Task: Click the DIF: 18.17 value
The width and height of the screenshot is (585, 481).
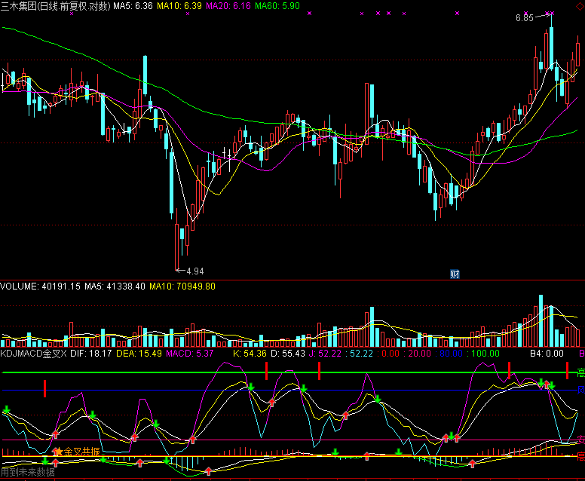Action: click(x=91, y=354)
